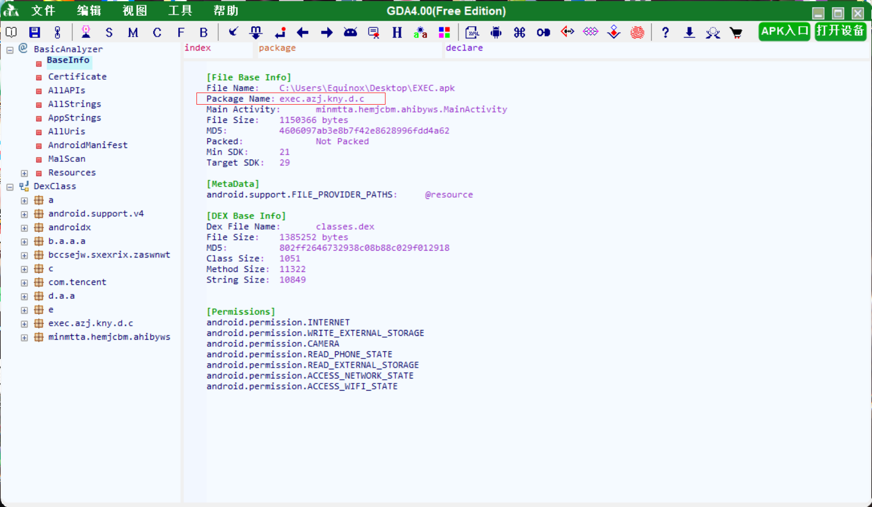This screenshot has width=872, height=507.
Task: Click the pink interlocking diamonds icon
Action: click(x=590, y=32)
